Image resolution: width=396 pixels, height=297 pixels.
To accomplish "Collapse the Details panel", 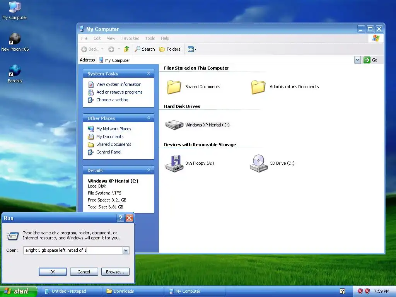I will 148,170.
